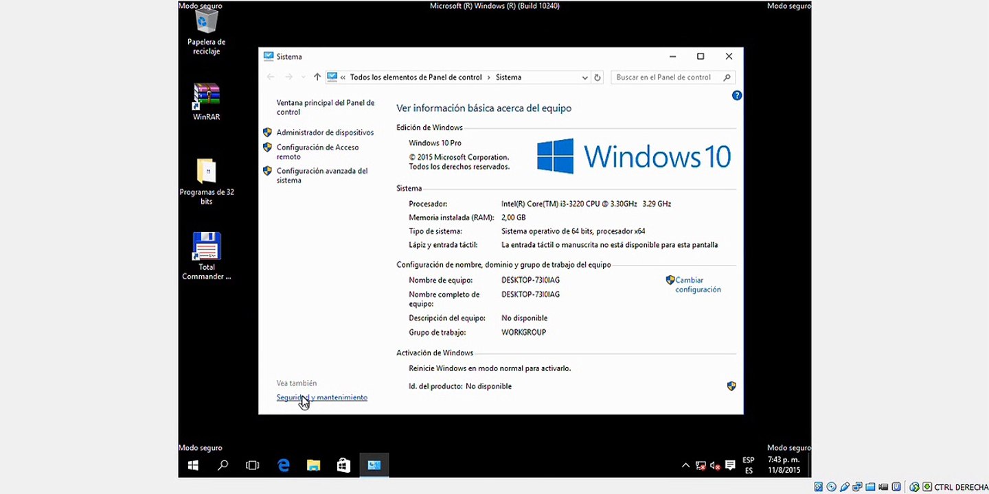The image size is (989, 494).
Task: Expand the double-chevron at address bar start
Action: coord(343,78)
